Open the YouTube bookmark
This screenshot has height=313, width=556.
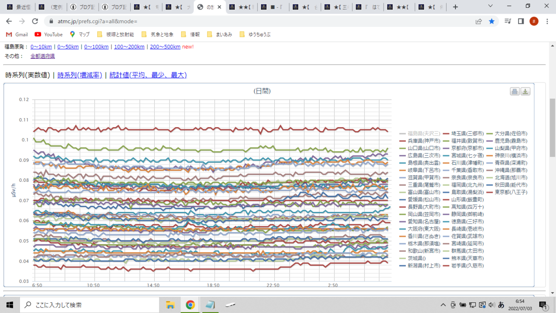[49, 34]
